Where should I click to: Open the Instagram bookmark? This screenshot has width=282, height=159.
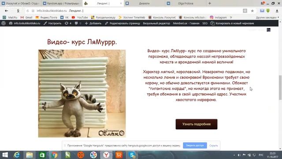(219, 18)
